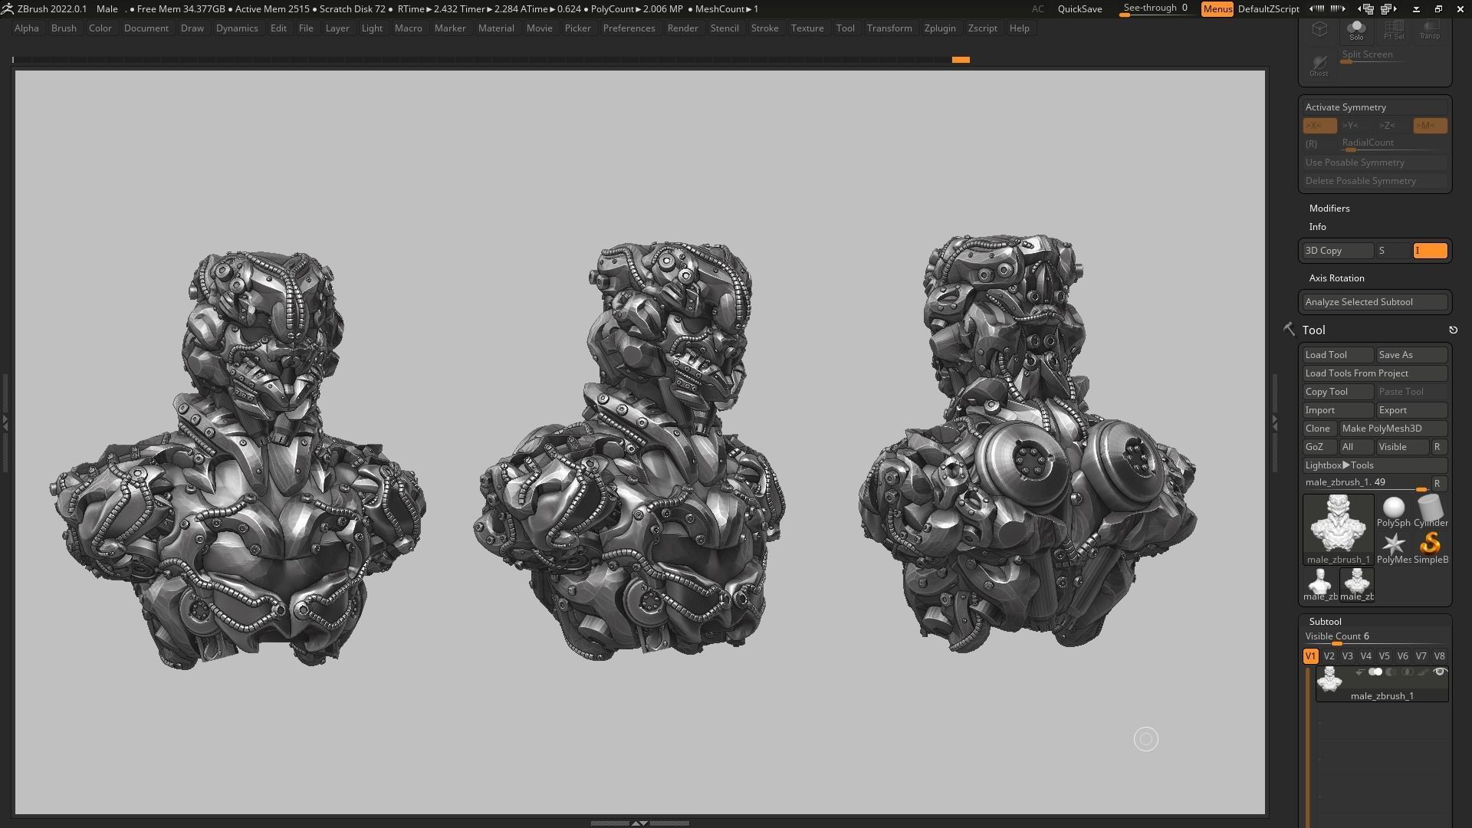Select the PolyMesh star tool icon
1472x828 pixels.
pos(1393,547)
